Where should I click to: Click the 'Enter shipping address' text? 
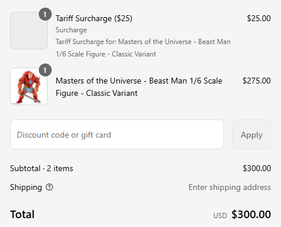tap(230, 187)
